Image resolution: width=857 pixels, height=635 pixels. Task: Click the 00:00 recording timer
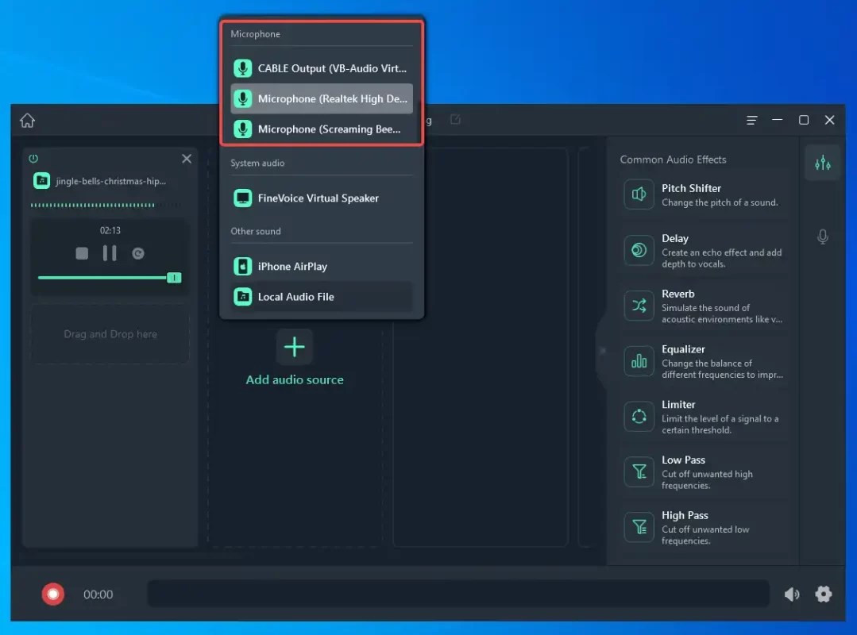(98, 594)
